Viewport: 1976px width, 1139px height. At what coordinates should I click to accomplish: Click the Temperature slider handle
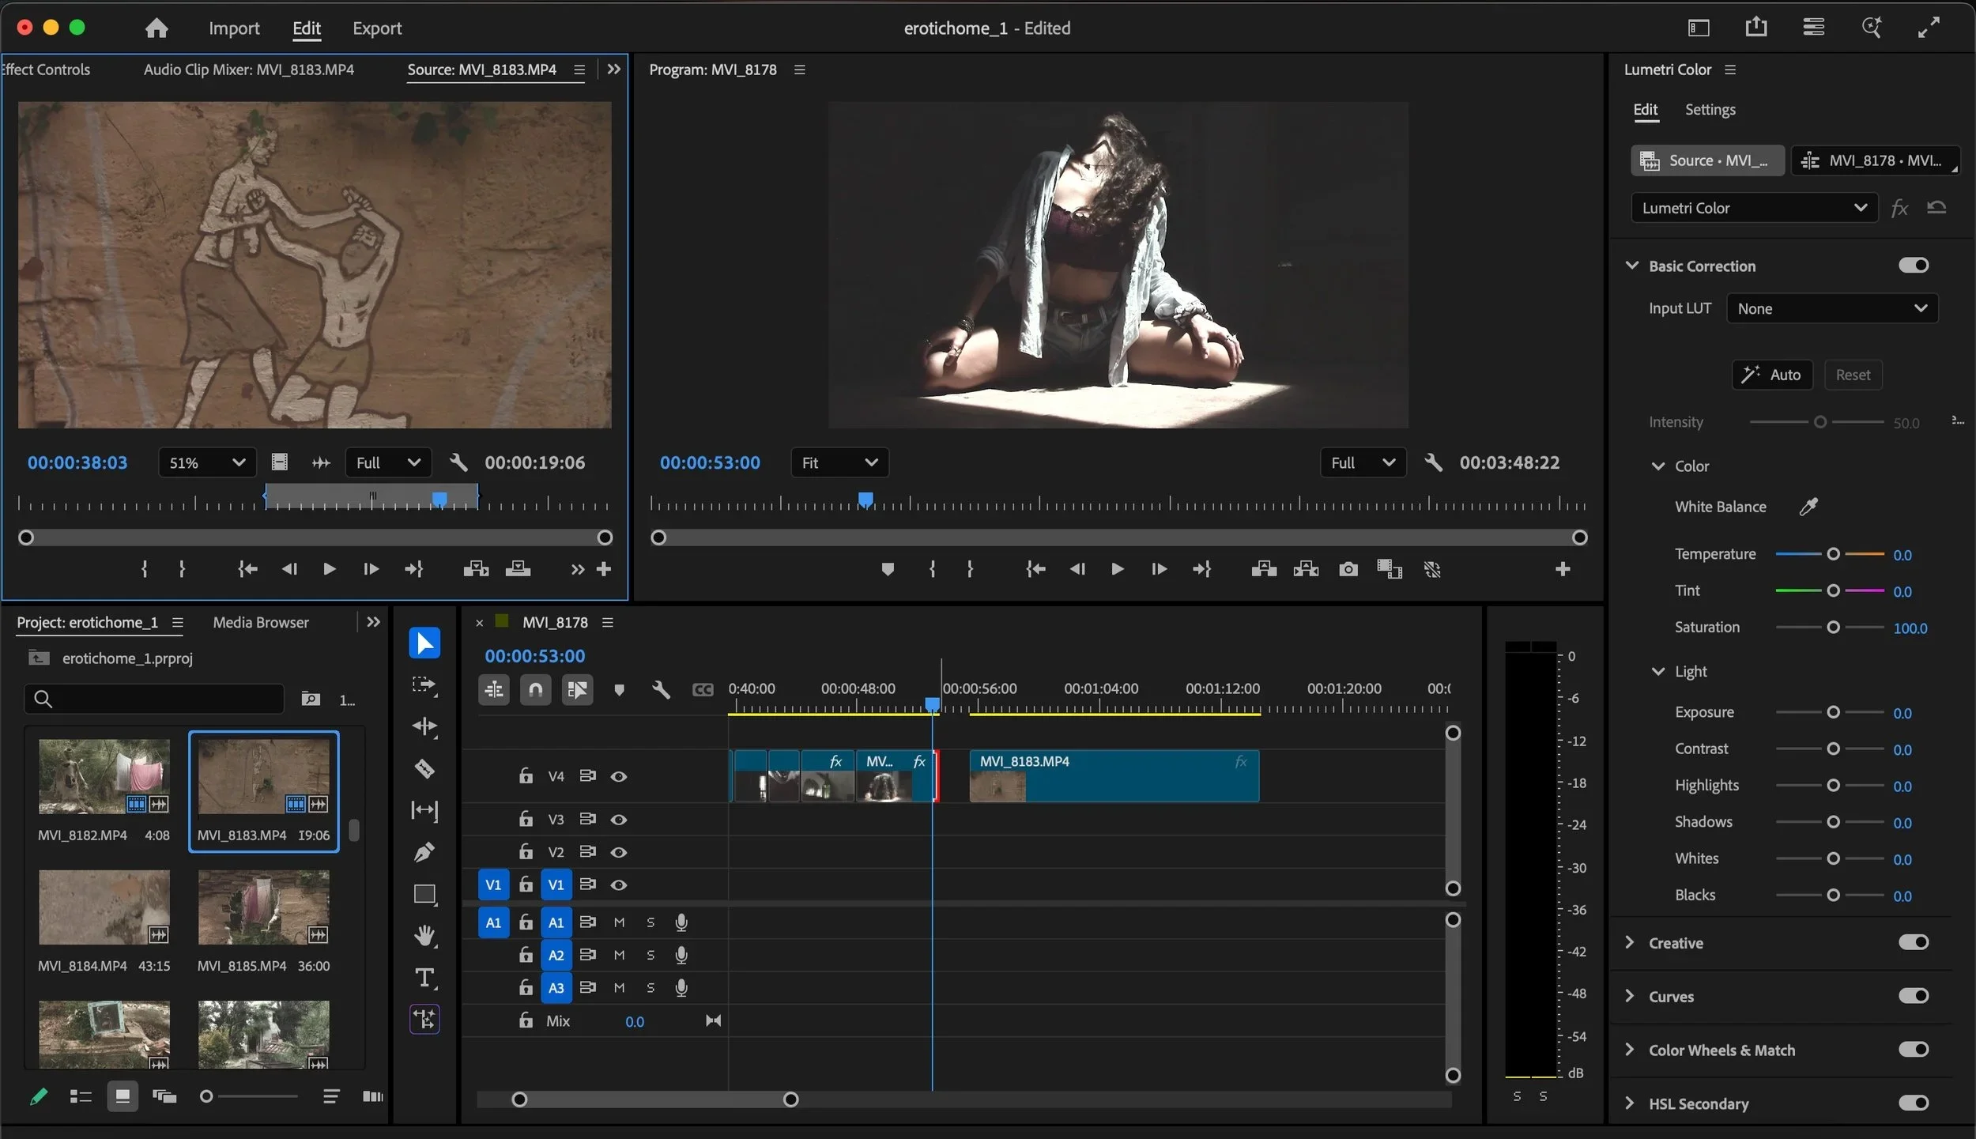point(1833,554)
